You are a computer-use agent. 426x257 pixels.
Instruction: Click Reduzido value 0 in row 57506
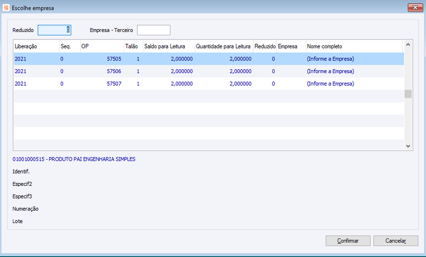(273, 71)
